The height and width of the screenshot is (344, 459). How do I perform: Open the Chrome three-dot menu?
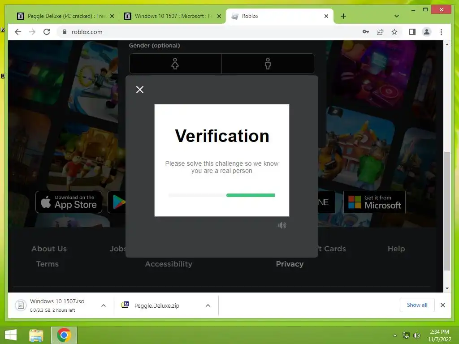point(441,32)
